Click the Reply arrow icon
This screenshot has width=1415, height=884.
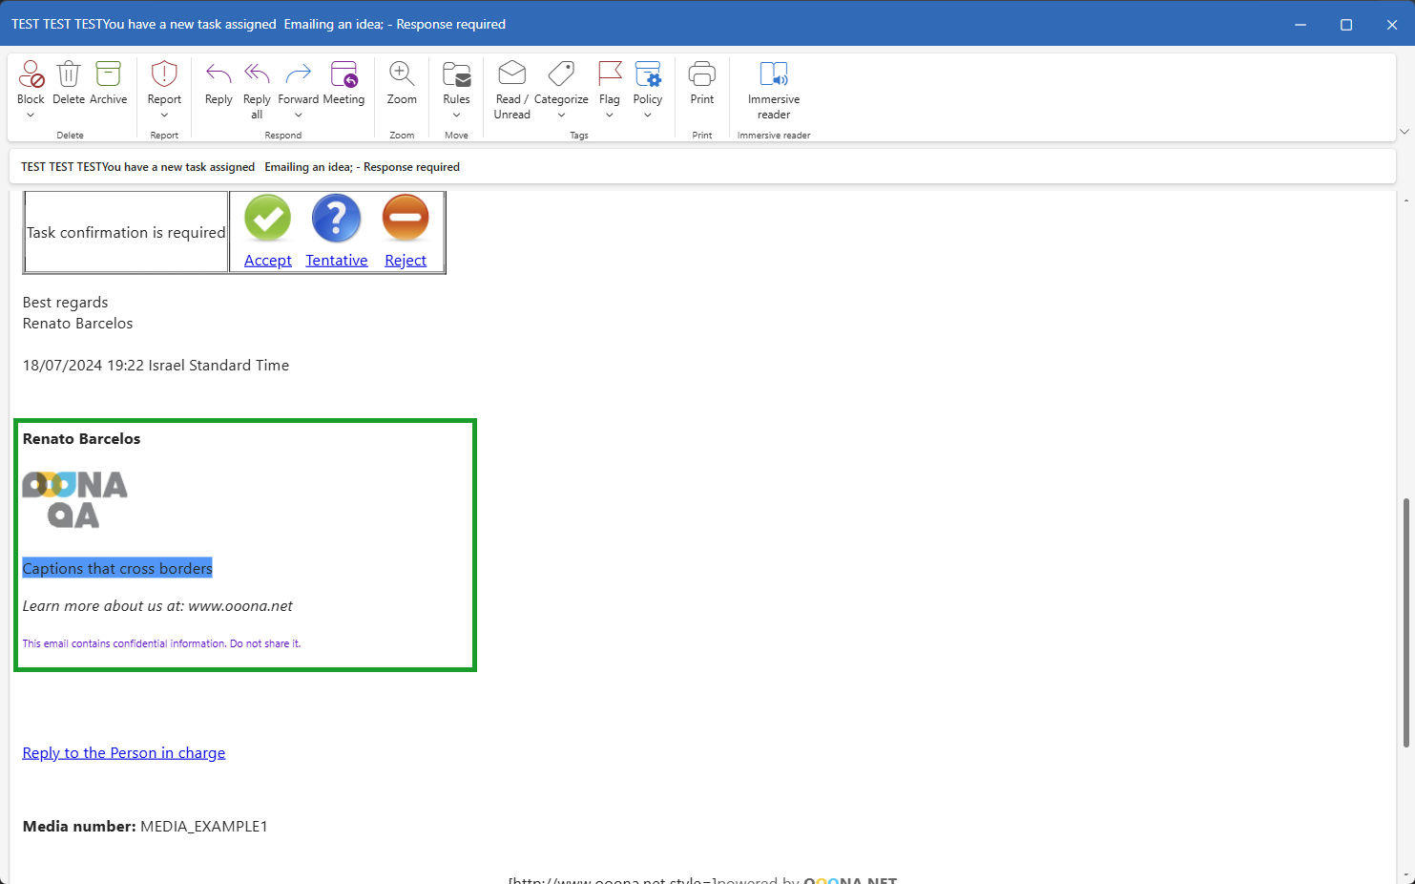218,74
